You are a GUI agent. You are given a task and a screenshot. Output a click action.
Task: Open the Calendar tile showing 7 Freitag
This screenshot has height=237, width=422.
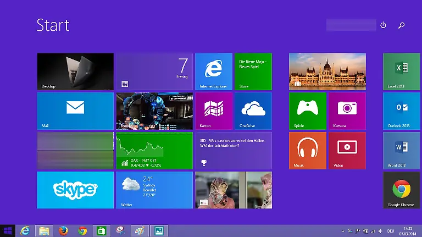click(154, 71)
